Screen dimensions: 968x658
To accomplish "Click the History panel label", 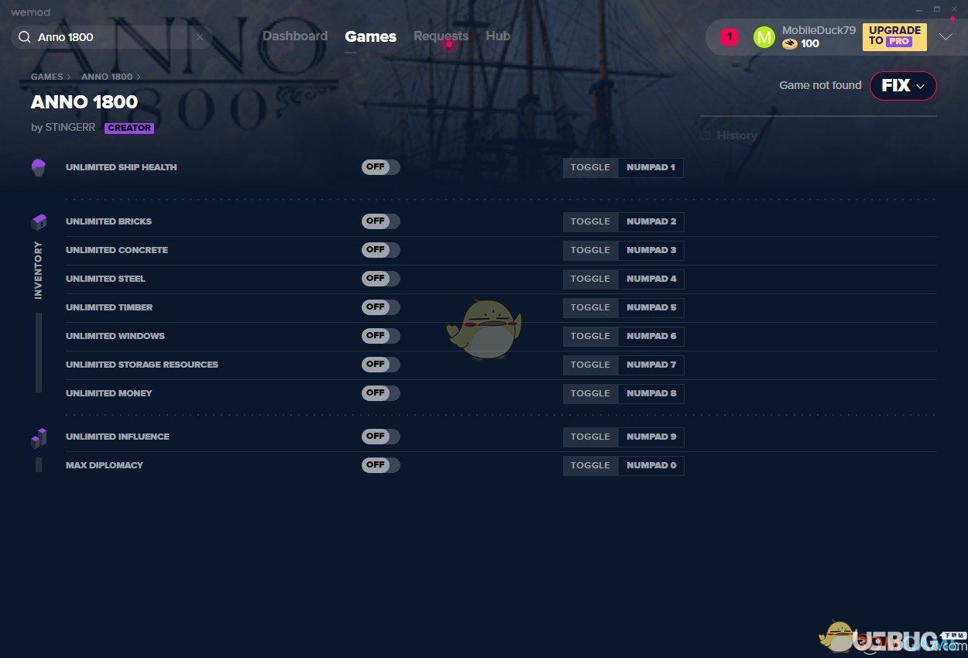I will point(736,135).
